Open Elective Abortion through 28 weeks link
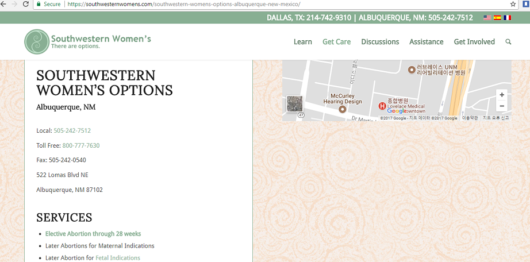 [93, 234]
